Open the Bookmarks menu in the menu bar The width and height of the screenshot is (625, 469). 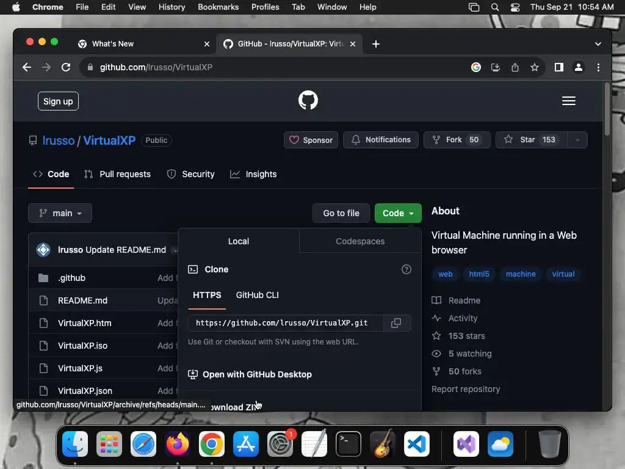(219, 7)
